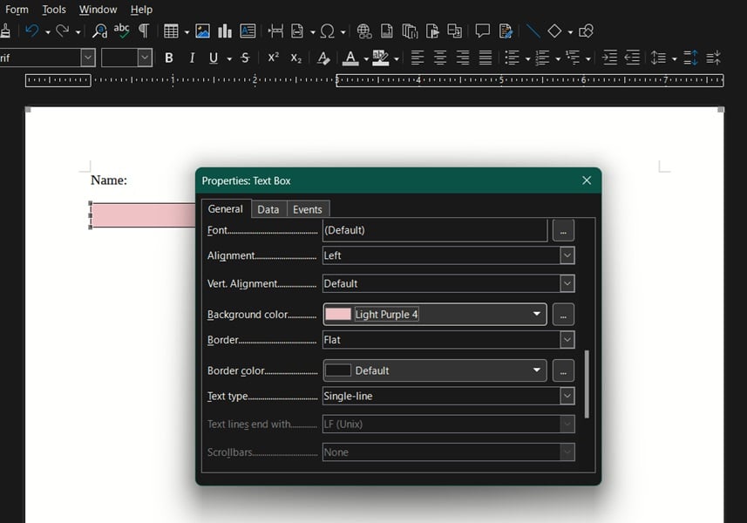Expand table insert options arrow
Viewport: 747px width, 523px height.
[187, 32]
